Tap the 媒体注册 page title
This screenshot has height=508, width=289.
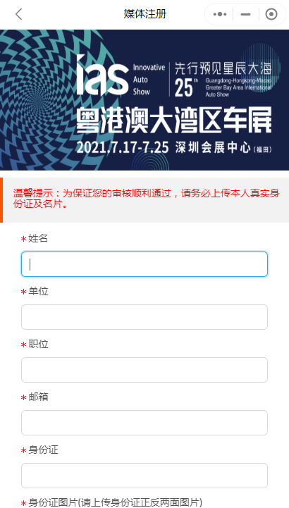point(144,14)
